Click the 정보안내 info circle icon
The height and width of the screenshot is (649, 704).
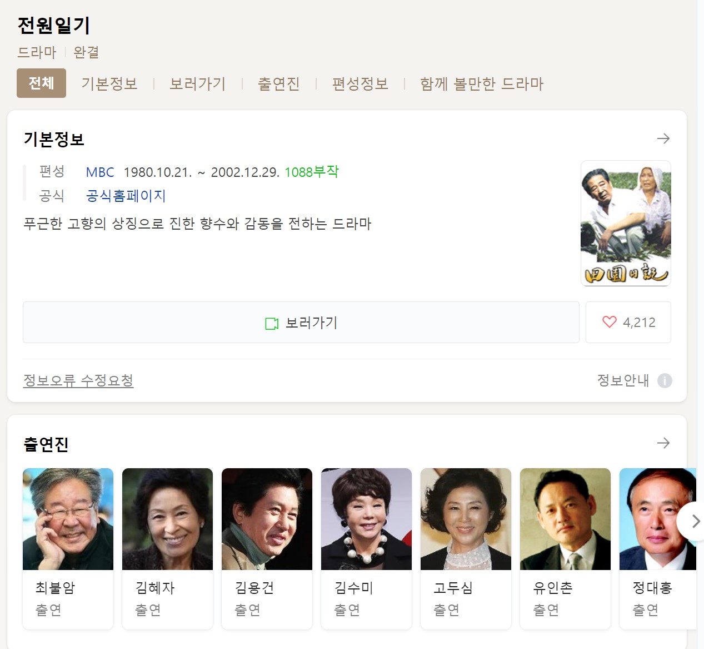tap(665, 380)
